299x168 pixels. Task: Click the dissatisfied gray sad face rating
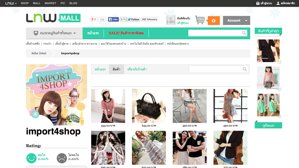62,158
